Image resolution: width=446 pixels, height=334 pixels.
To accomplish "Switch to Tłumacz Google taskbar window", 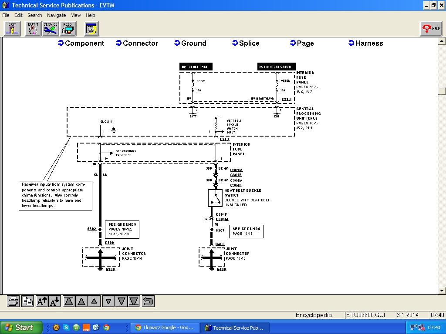I will (165, 327).
